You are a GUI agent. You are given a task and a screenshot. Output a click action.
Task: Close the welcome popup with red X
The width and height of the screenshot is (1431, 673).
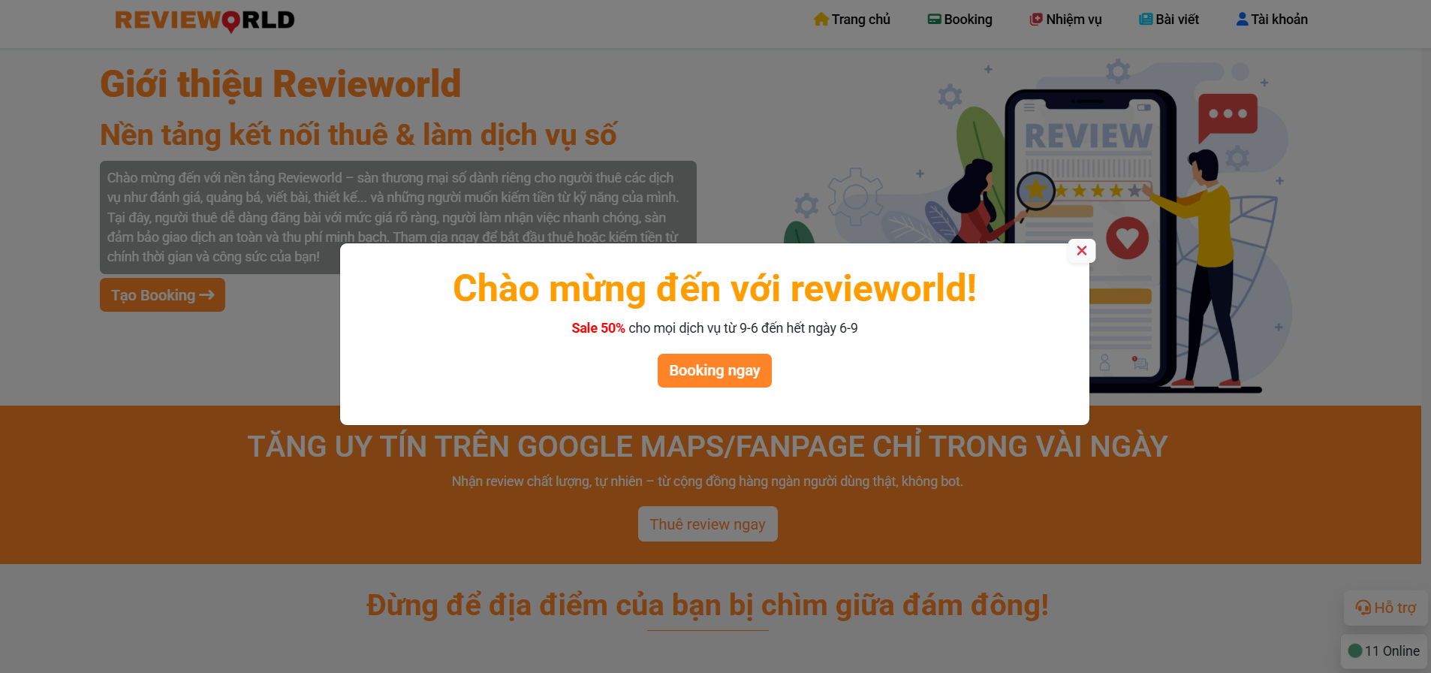click(1081, 251)
